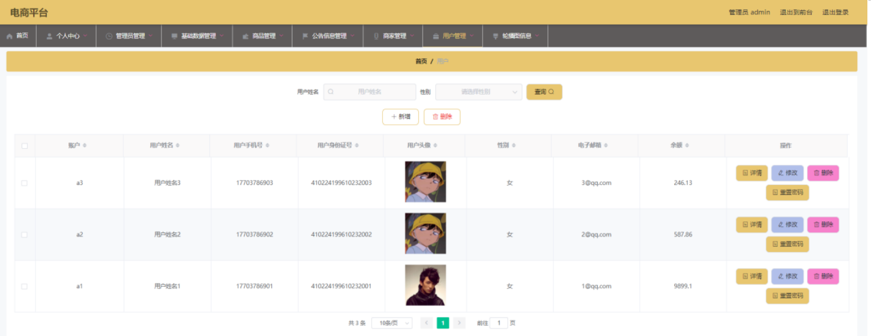Click the 用户姓名 search input field
The width and height of the screenshot is (871, 336).
(x=369, y=92)
